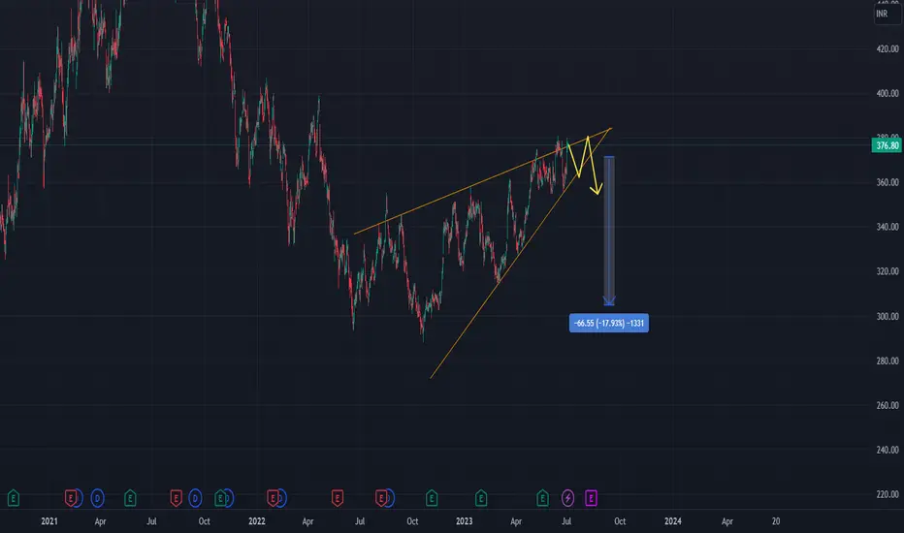904x533 pixels.
Task: Click green earnings marker just before 2021
Action: pos(14,498)
